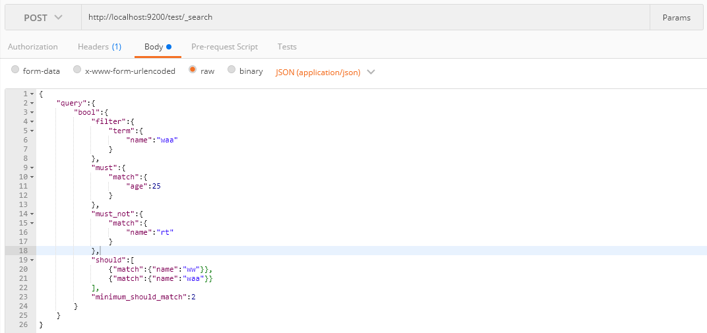The width and height of the screenshot is (707, 333).
Task: Click line number 18 in the gutter
Action: coord(24,251)
